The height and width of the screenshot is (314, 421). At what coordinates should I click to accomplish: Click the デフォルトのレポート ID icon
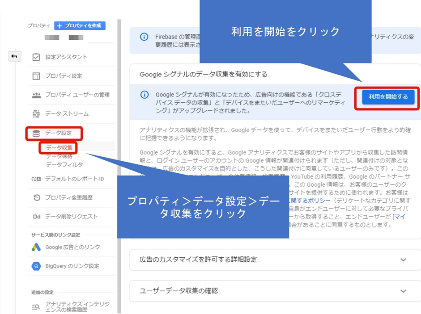click(36, 179)
